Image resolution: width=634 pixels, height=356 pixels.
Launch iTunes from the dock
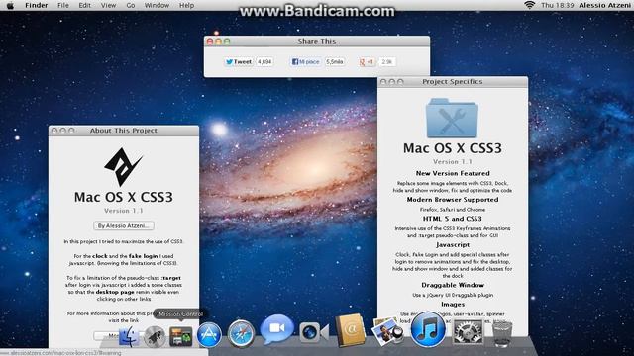(428, 329)
